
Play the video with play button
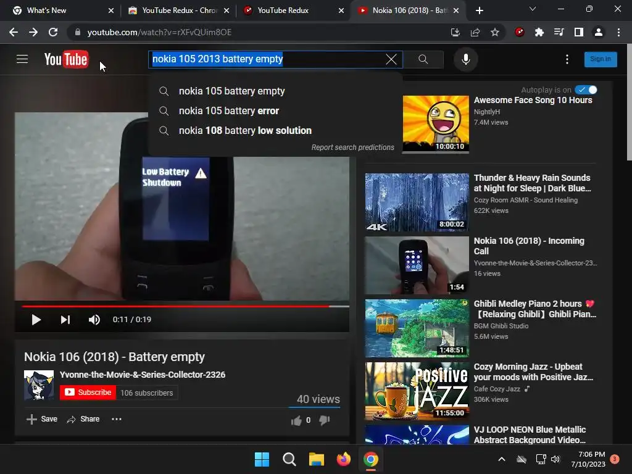pos(36,320)
